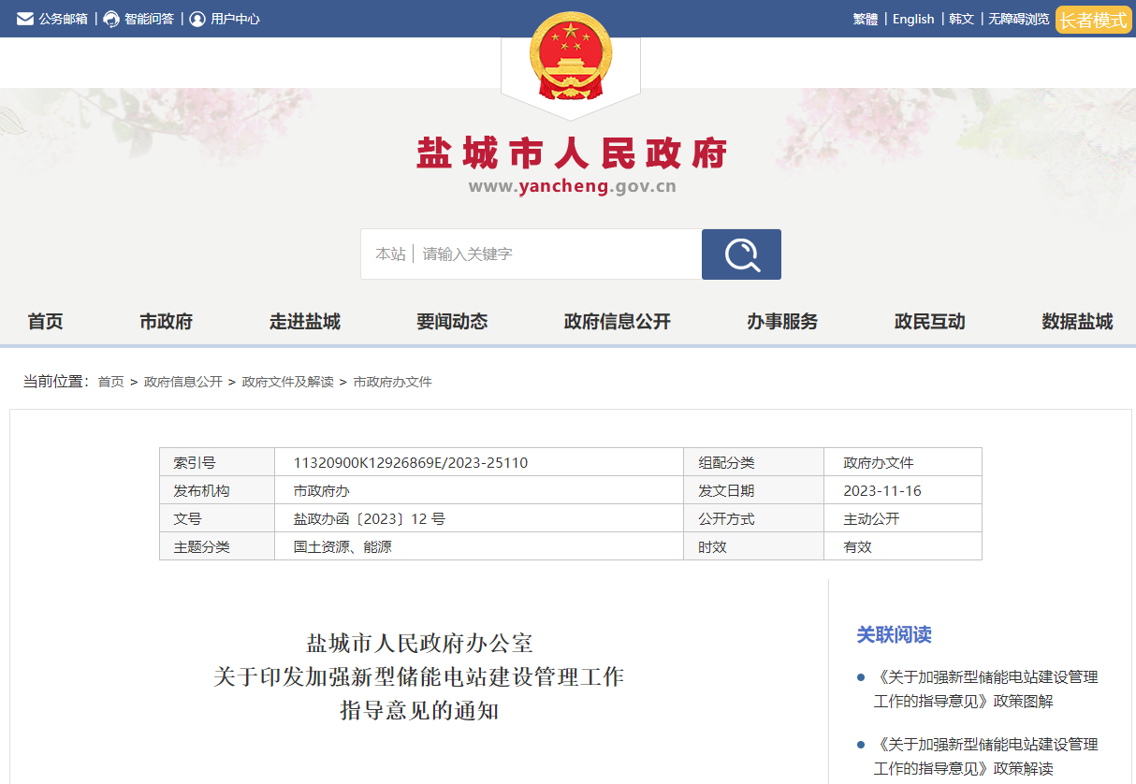This screenshot has height=784, width=1136.
Task: Open 市政府 navigation menu
Action: (166, 322)
